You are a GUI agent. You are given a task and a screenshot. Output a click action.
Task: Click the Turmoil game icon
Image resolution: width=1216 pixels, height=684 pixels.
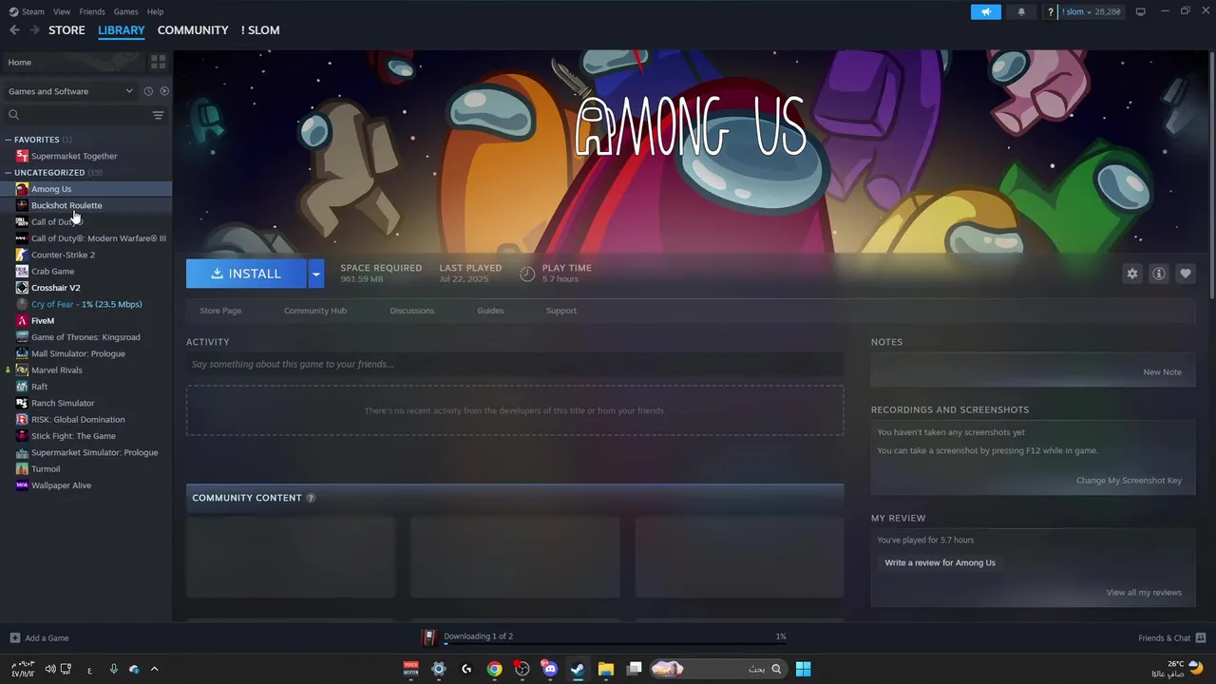pos(22,469)
